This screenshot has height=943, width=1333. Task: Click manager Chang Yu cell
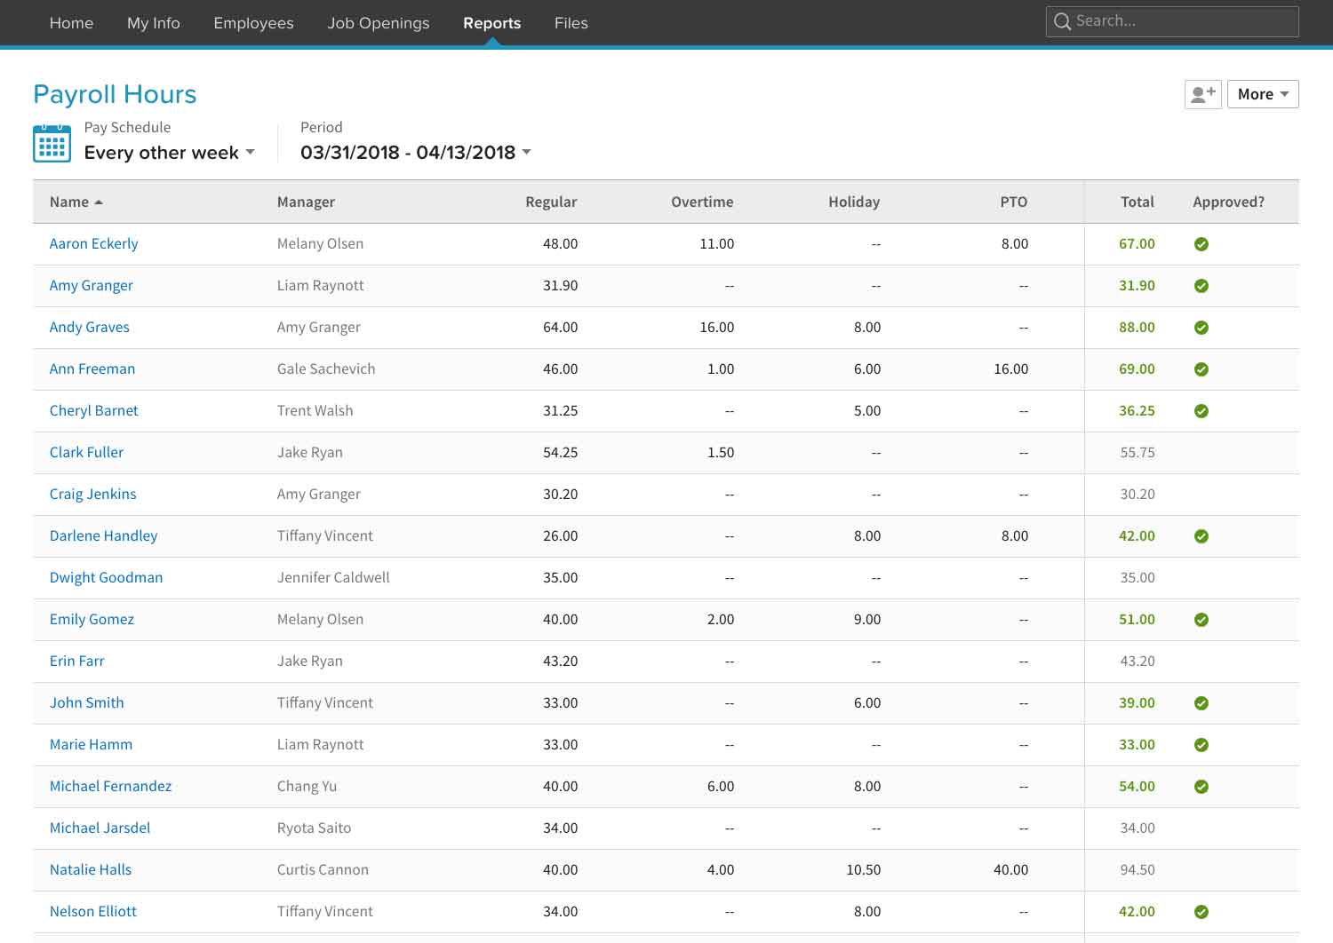click(x=307, y=786)
